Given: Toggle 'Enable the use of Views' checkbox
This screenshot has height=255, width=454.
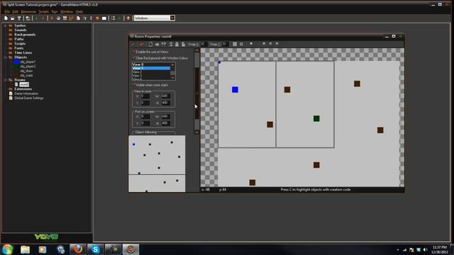Looking at the screenshot, I should [x=134, y=52].
